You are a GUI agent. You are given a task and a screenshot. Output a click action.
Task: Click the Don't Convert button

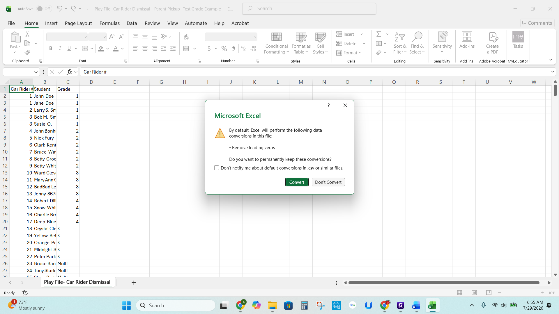pos(328,182)
